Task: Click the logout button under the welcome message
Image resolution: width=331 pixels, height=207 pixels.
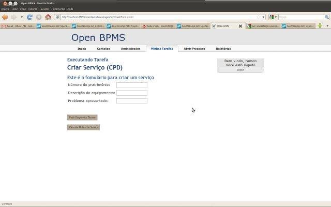Action: [x=240, y=70]
